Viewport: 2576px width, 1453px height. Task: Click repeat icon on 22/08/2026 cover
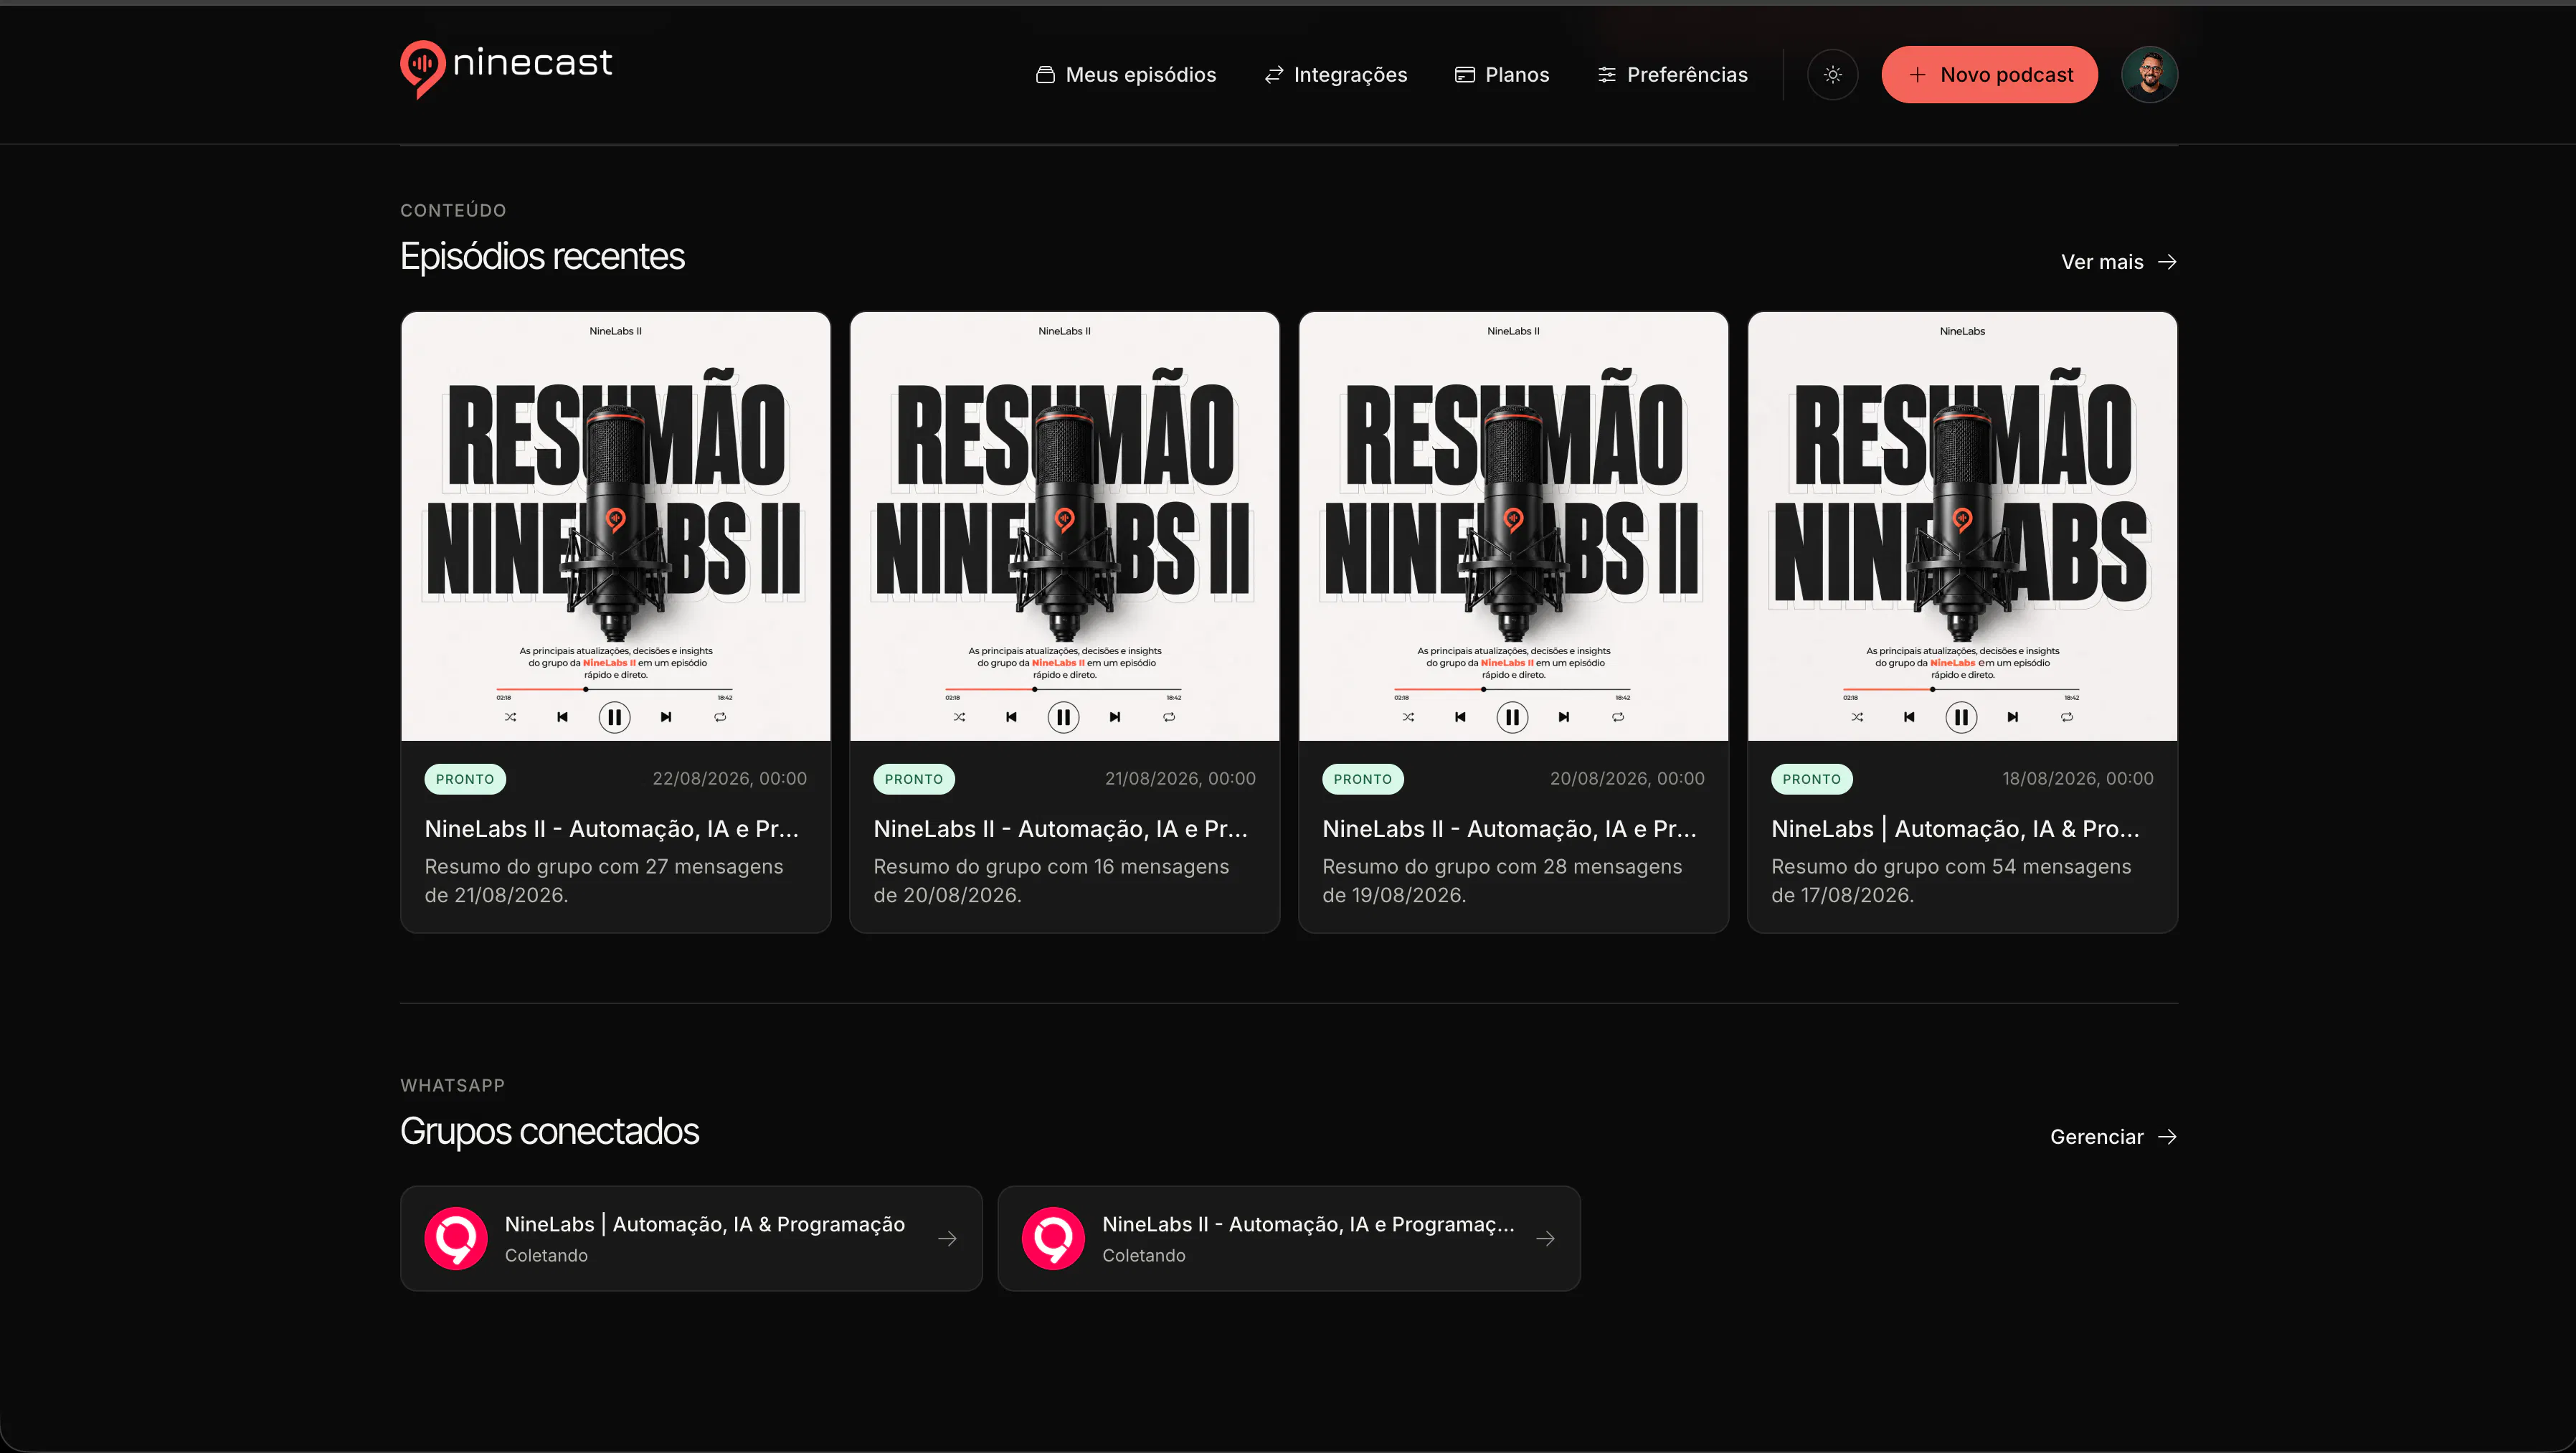tap(720, 717)
